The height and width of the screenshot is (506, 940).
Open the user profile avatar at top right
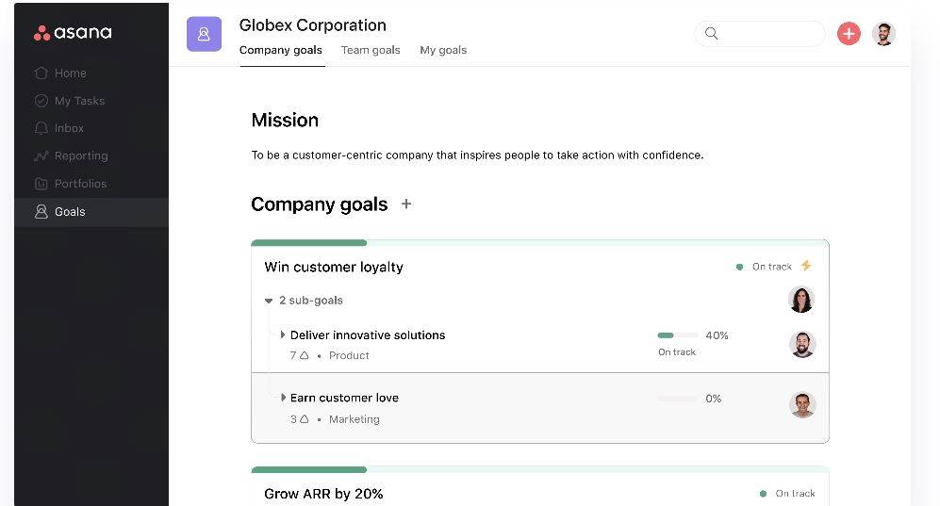pos(883,34)
